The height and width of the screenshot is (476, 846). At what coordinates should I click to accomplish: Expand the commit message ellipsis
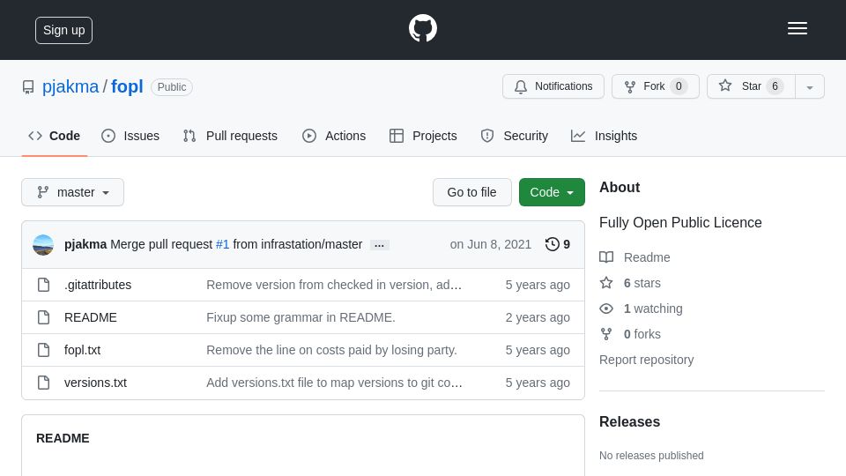pos(379,245)
